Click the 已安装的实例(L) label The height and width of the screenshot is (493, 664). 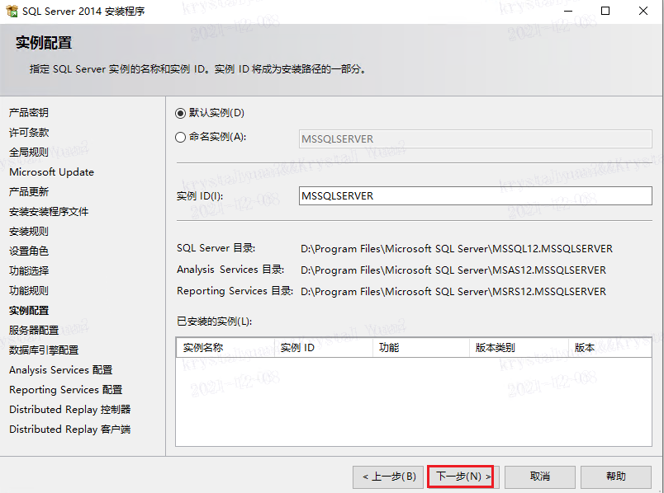click(x=214, y=322)
